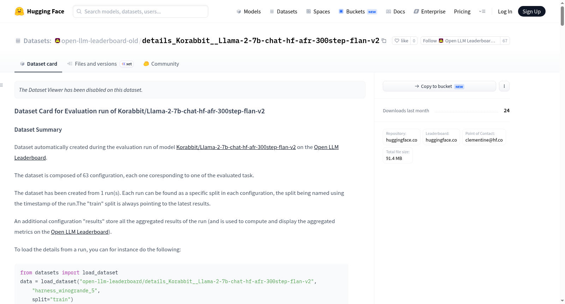Click Open LLM Leaderboard link in metrics sentence
This screenshot has height=304, width=565.
[79, 232]
